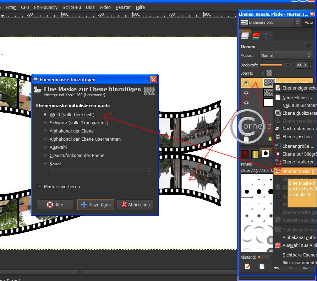Image resolution: width=317 pixels, height=281 pixels.
Task: Select the 'Graustufenkopie der Ebene' radio option
Action: [45, 155]
